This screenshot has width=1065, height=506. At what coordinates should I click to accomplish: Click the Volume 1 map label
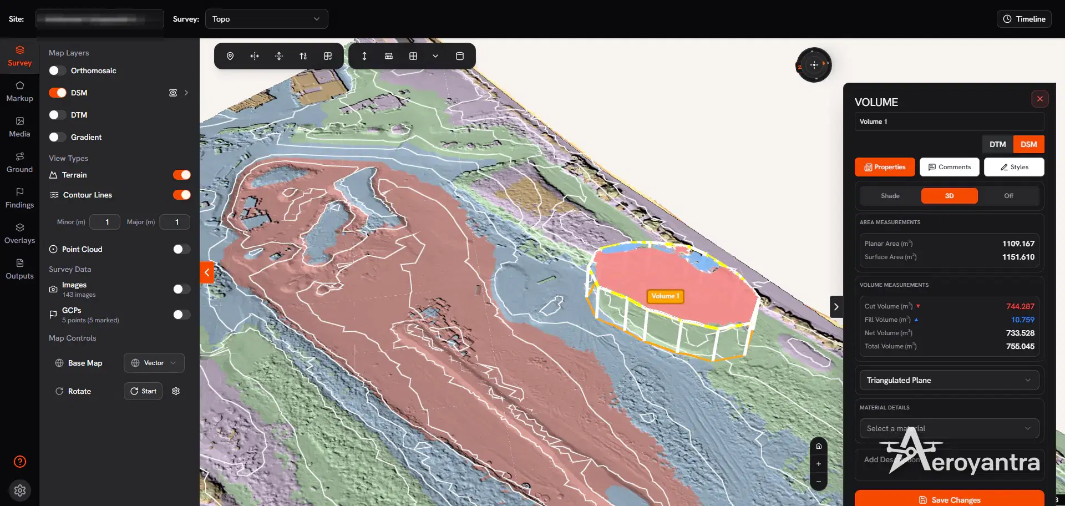click(665, 296)
